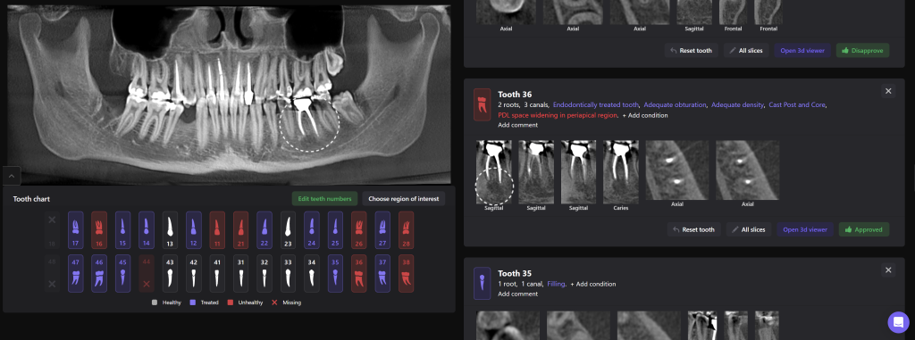The image size is (915, 340).
Task: Click Choose region of interest button
Action: pyautogui.click(x=404, y=199)
